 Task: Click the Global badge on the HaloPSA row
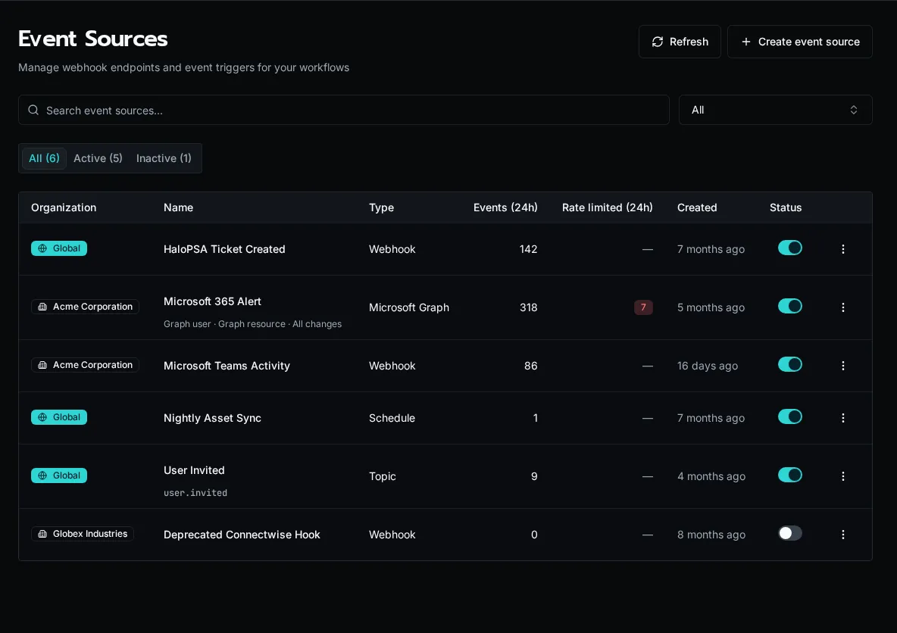click(59, 248)
